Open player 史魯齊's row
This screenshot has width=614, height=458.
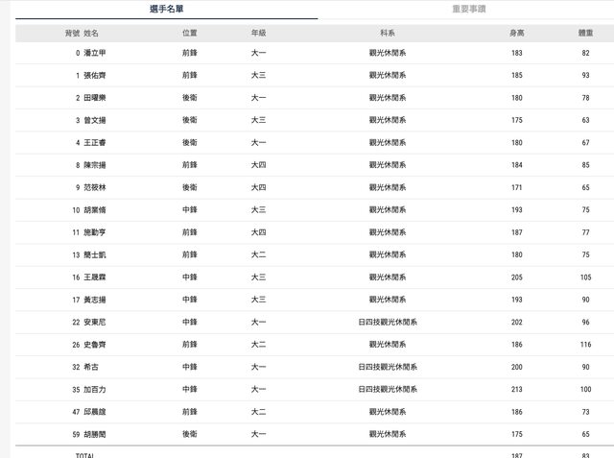[x=95, y=344]
